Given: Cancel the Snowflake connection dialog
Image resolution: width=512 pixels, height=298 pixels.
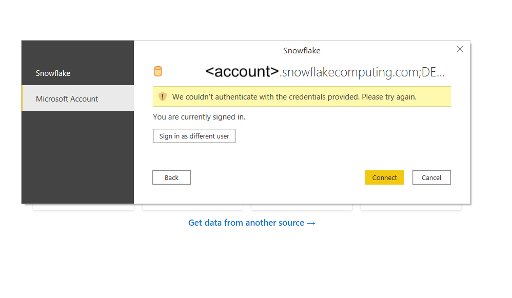Looking at the screenshot, I should (431, 177).
